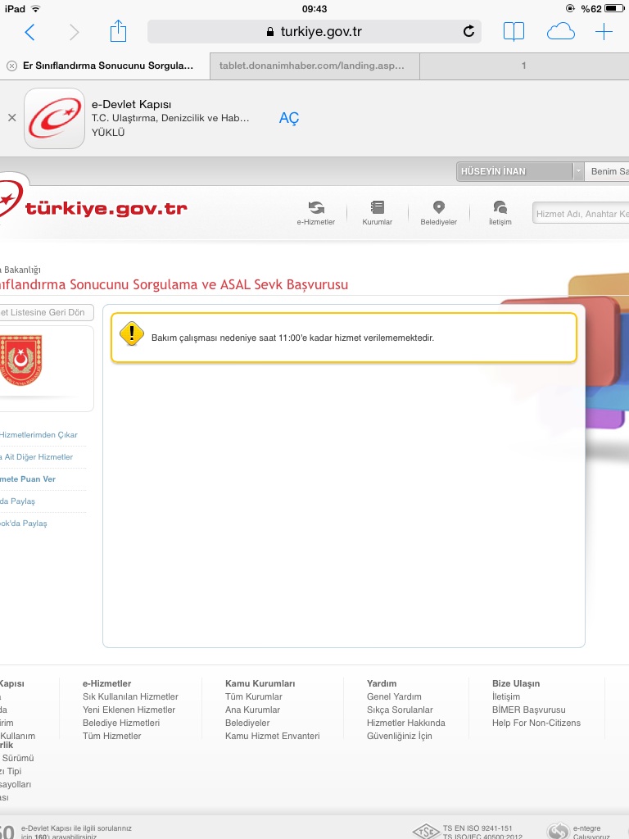The width and height of the screenshot is (629, 839).
Task: Open Güvenliğiniz İçin footer link
Action: pyautogui.click(x=399, y=736)
